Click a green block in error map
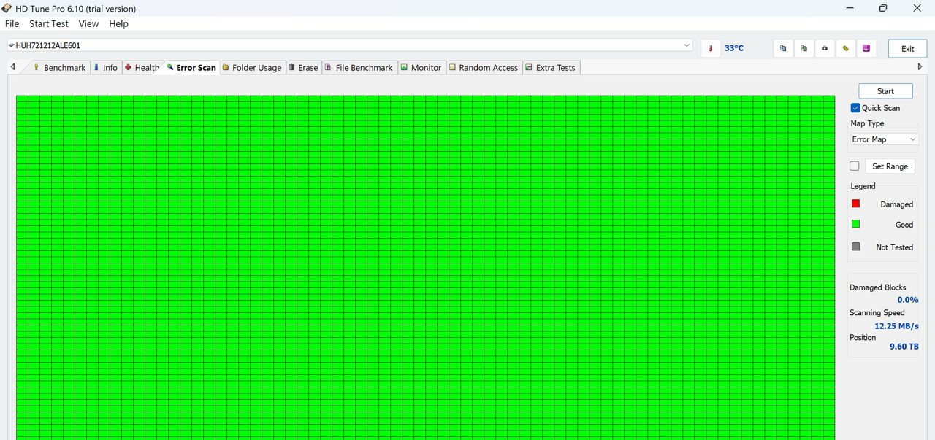Image resolution: width=935 pixels, height=440 pixels. pos(424,263)
